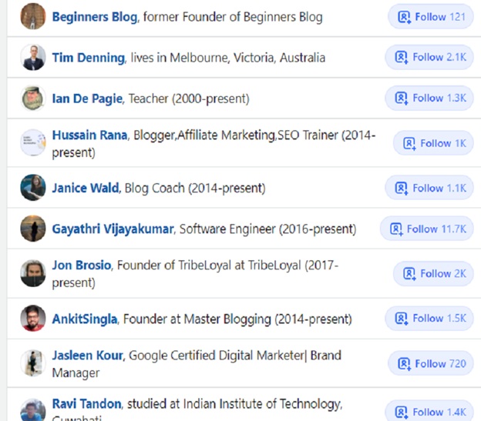Click follow icon in AnkitSingla's row
481x421 pixels.
click(x=402, y=319)
